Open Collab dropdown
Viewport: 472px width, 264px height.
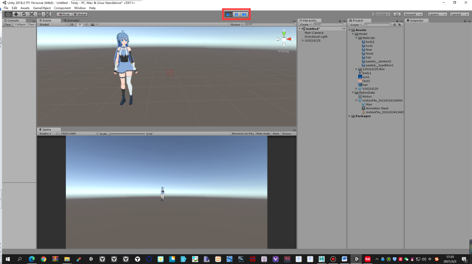coord(382,15)
